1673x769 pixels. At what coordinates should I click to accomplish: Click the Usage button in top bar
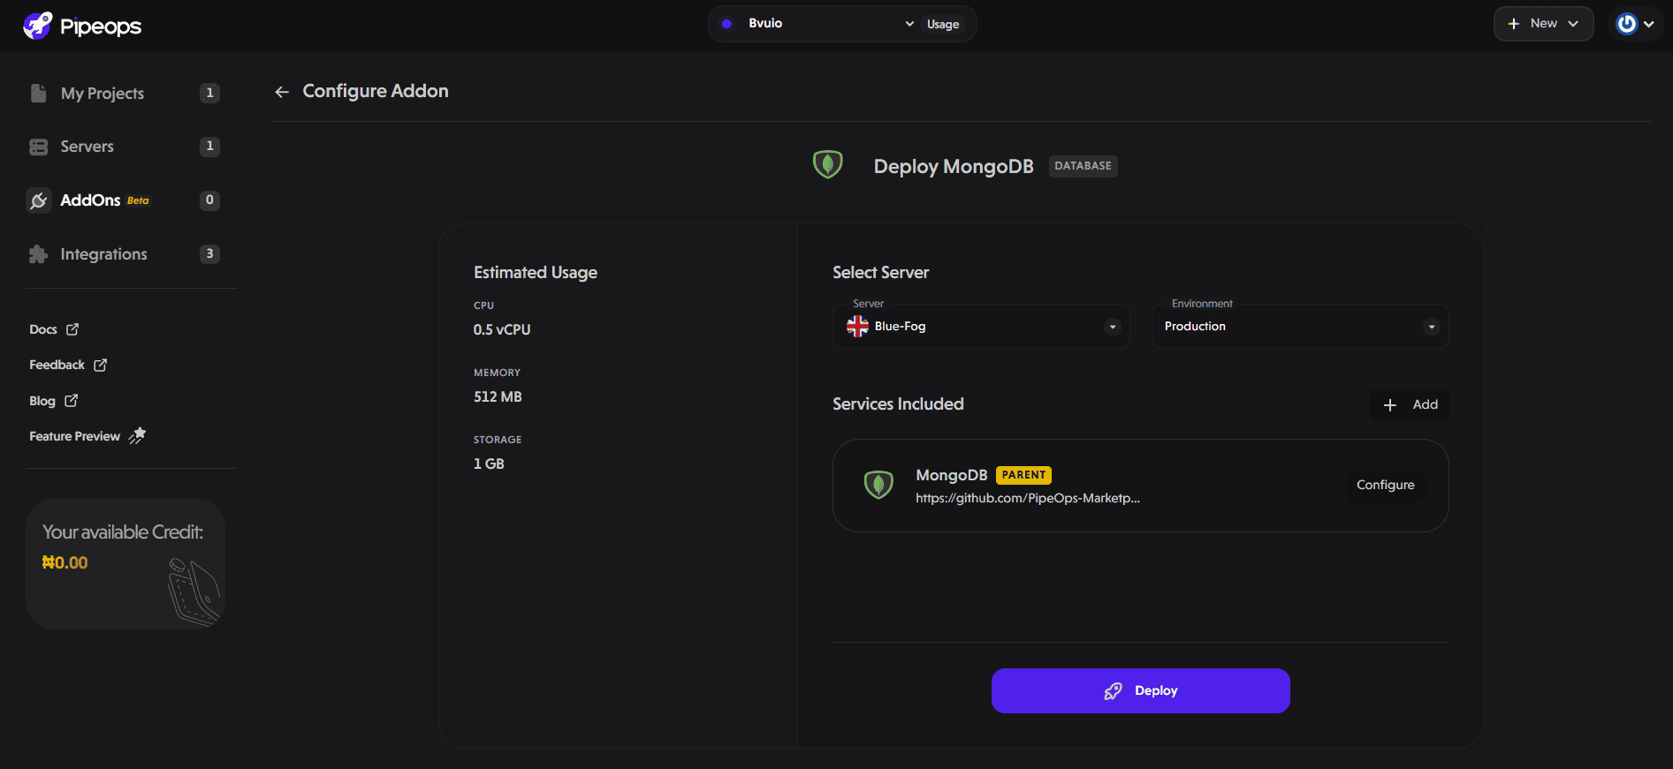(x=943, y=25)
